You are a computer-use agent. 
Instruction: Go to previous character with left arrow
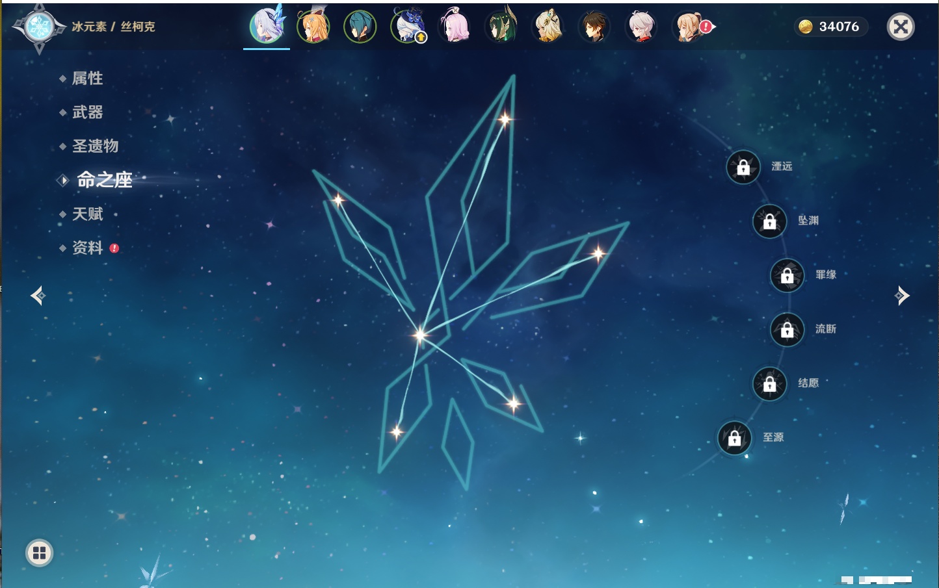coord(38,296)
